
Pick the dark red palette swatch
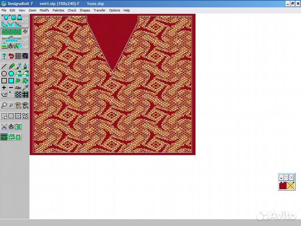283,186
